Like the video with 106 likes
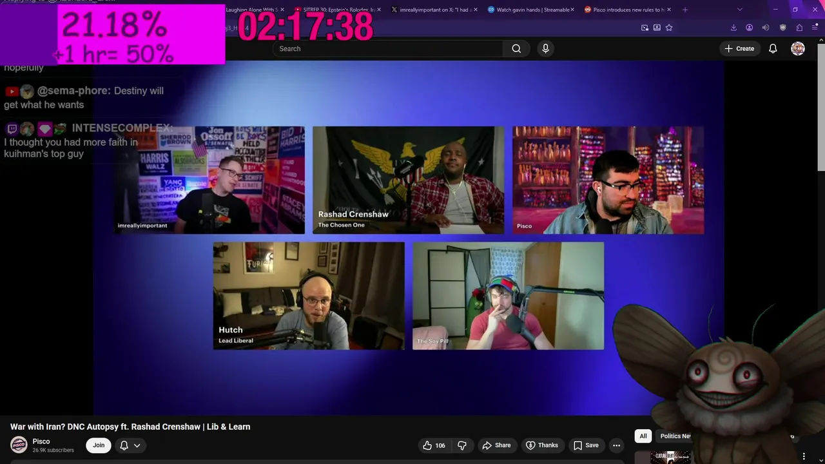 tap(434, 445)
